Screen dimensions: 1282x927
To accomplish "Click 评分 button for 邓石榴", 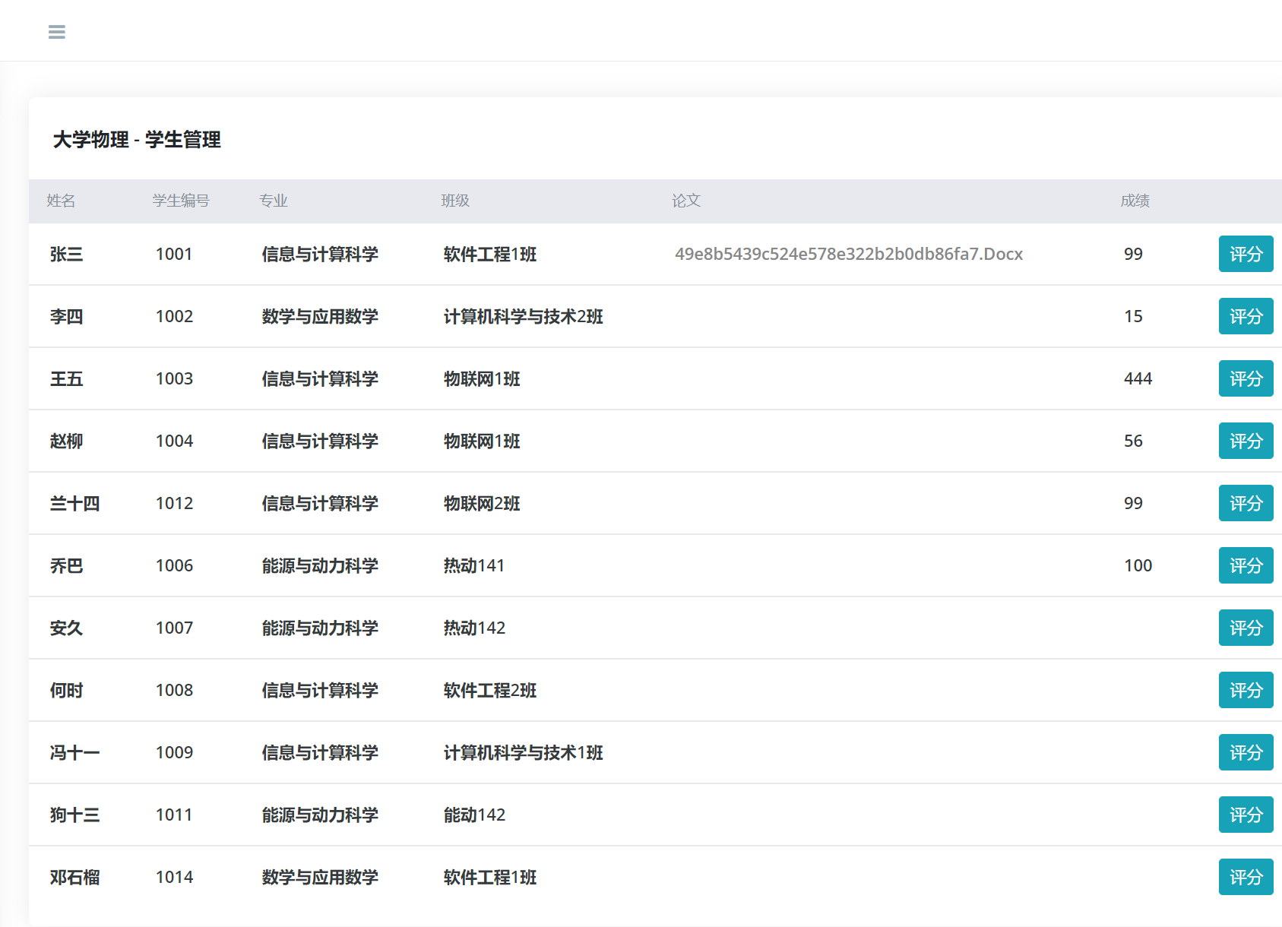I will click(1246, 877).
